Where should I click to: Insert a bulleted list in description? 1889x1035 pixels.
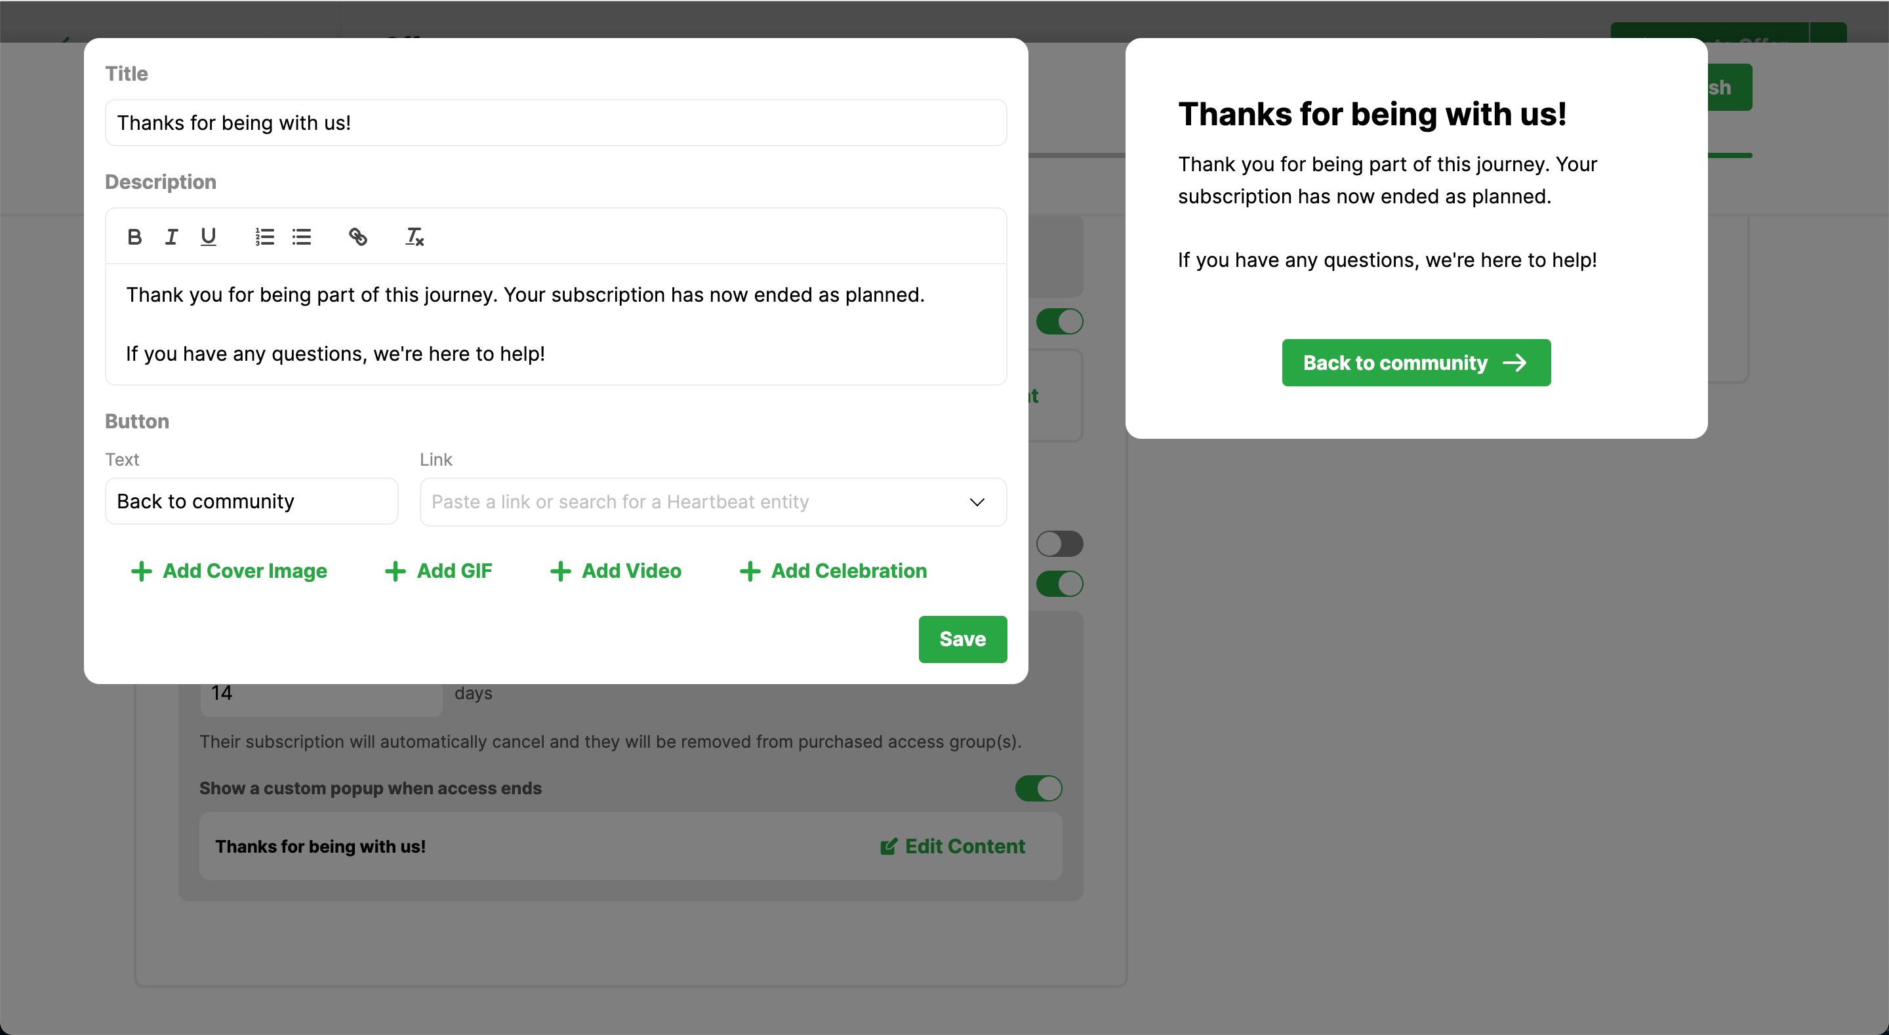click(x=302, y=237)
